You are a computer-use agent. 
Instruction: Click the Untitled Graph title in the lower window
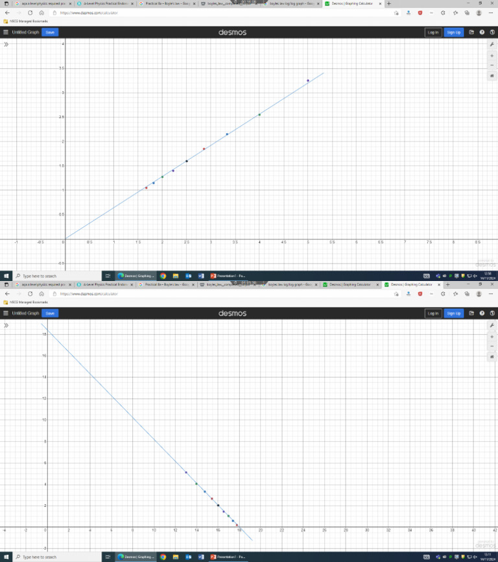(25, 313)
